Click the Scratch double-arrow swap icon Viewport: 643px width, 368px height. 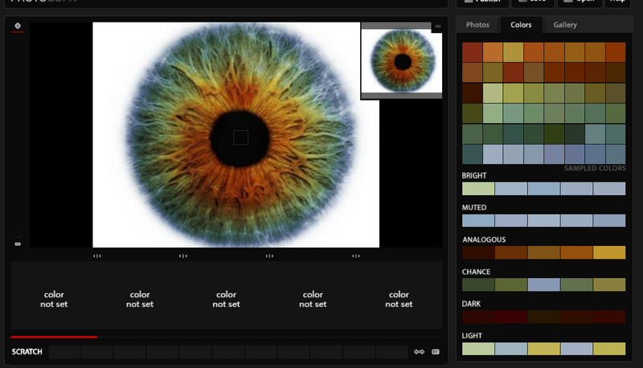coord(419,352)
